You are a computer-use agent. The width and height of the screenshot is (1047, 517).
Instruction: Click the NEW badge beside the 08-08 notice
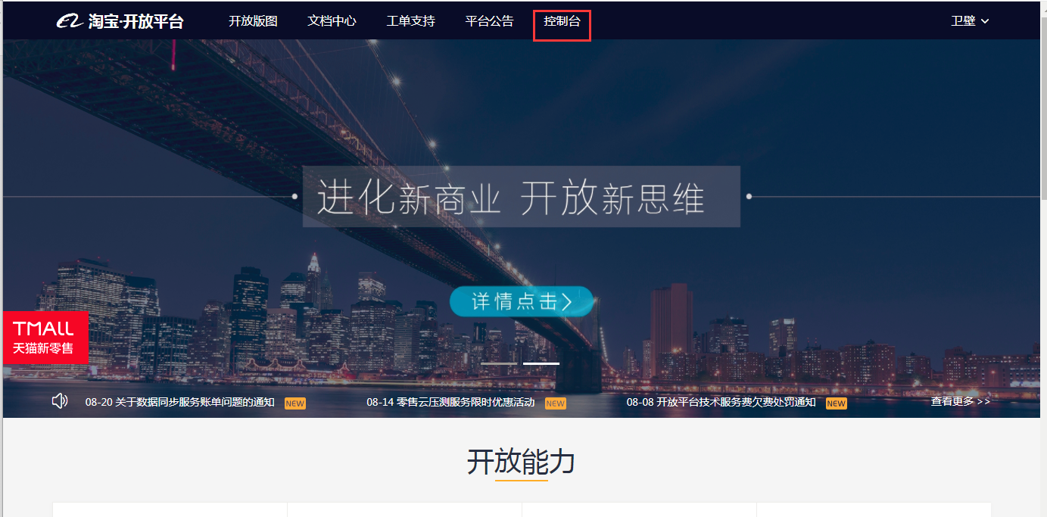pos(836,403)
